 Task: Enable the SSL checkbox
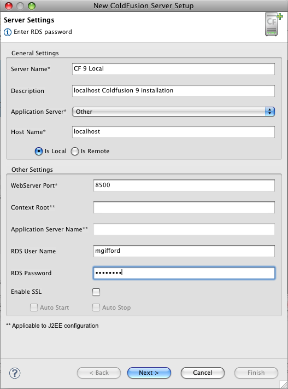point(96,292)
